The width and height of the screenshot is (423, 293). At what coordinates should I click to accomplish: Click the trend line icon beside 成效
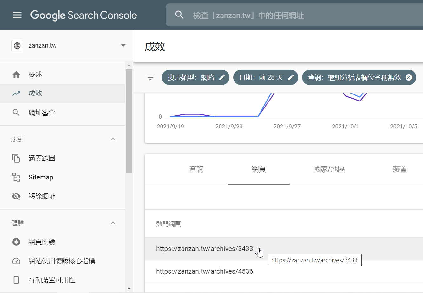16,94
